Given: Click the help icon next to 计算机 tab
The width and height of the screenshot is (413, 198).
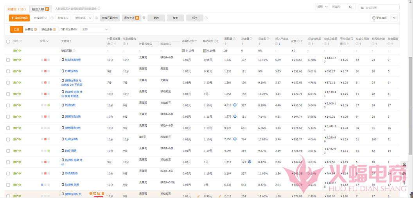Looking at the screenshot, I should point(36,29).
